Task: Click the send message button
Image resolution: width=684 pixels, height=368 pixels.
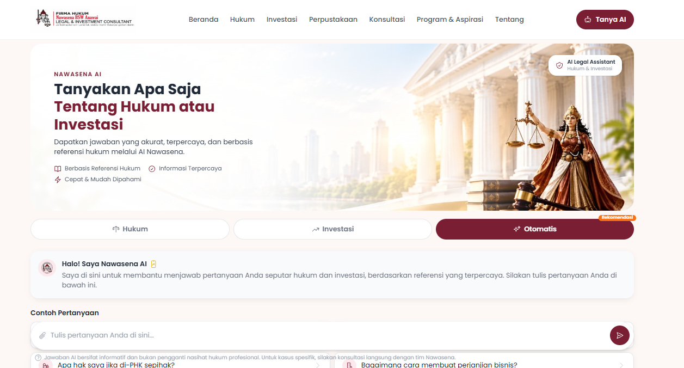Action: tap(620, 335)
